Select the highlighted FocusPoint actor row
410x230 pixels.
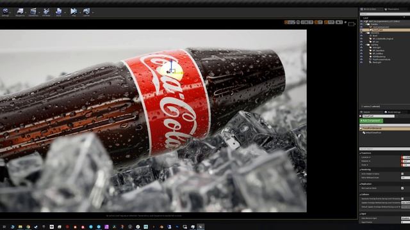click(385, 30)
